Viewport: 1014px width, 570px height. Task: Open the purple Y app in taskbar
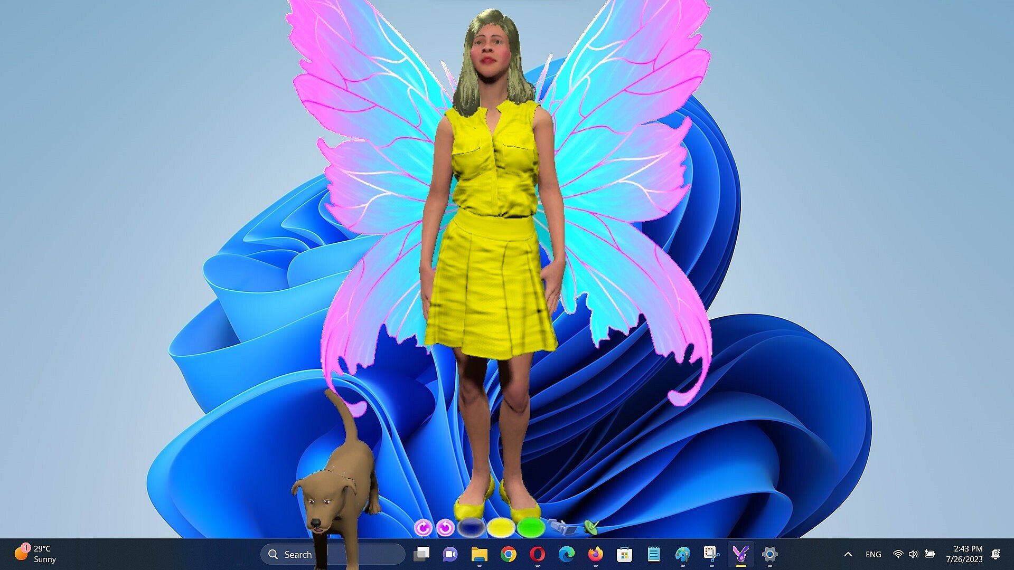(740, 554)
